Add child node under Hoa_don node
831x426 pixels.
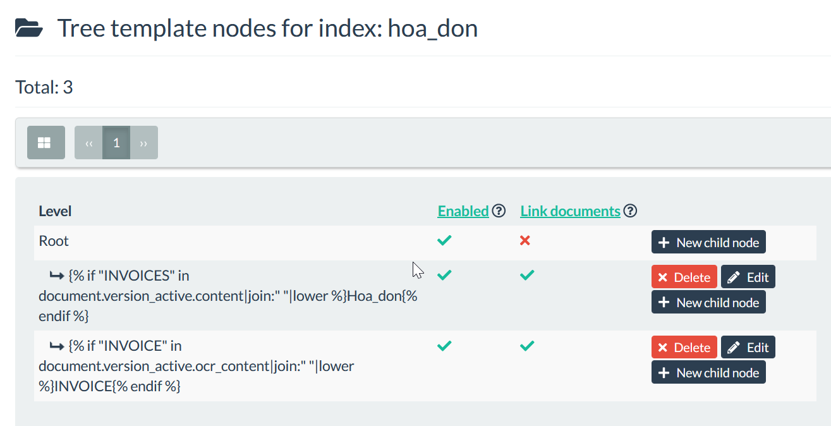[708, 302]
